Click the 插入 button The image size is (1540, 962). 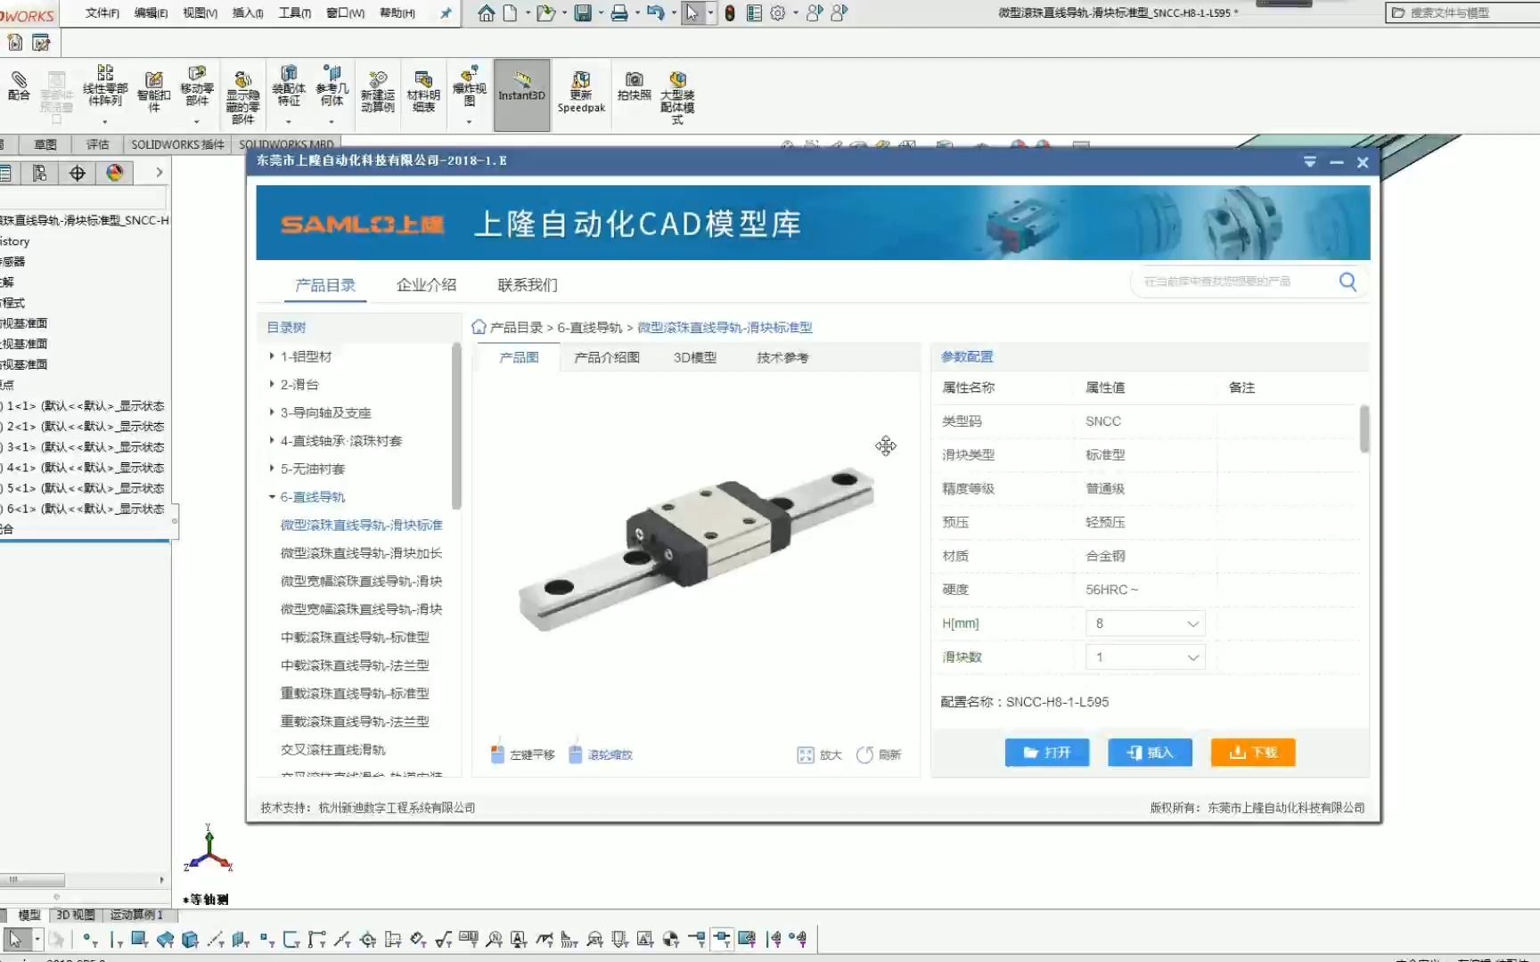(x=1150, y=753)
